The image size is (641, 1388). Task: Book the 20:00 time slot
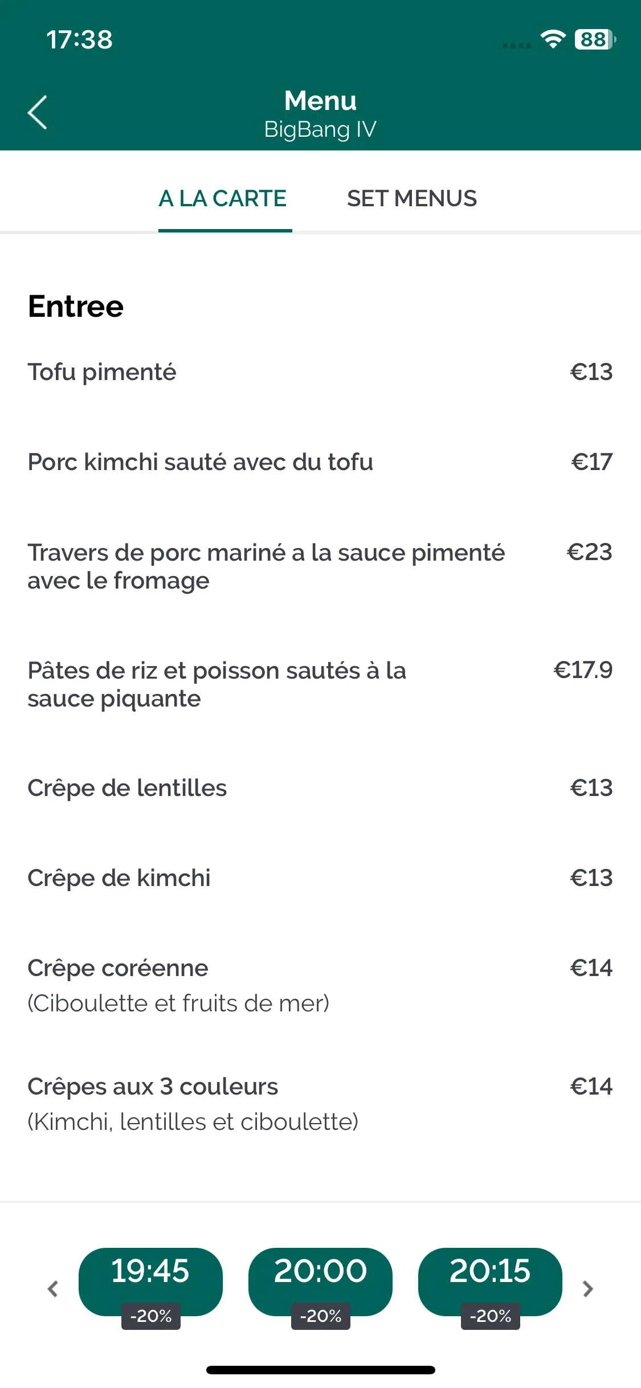coord(320,1281)
